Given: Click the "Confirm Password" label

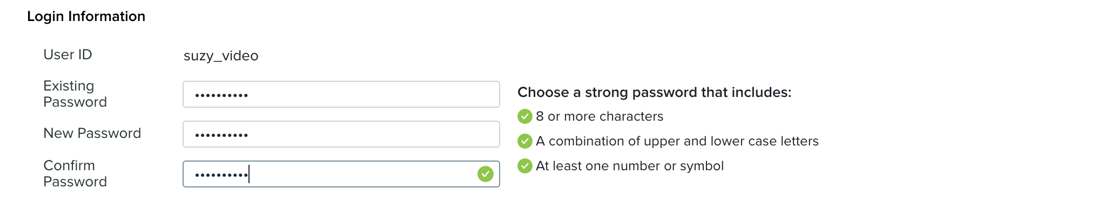Looking at the screenshot, I should [75, 173].
